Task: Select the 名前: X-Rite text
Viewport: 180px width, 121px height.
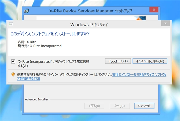Action: click(x=27, y=42)
